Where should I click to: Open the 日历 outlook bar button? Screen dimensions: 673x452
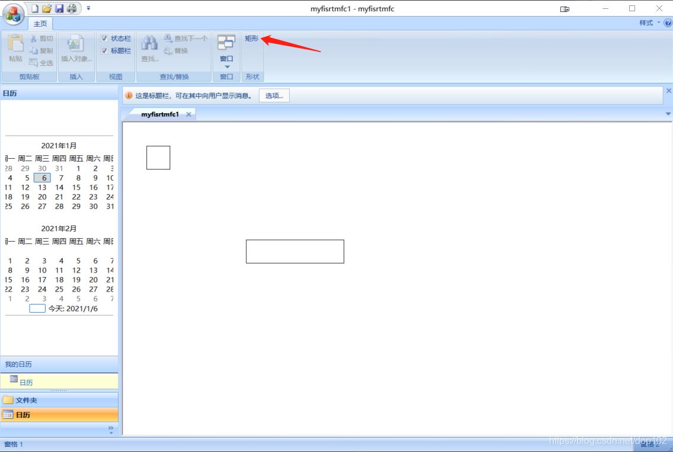[59, 415]
